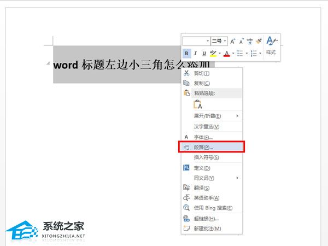Open the font size dropdown showing 二号
The height and width of the screenshot is (246, 328).
[x=219, y=41]
